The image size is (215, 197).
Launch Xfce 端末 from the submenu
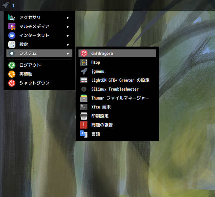point(117,107)
